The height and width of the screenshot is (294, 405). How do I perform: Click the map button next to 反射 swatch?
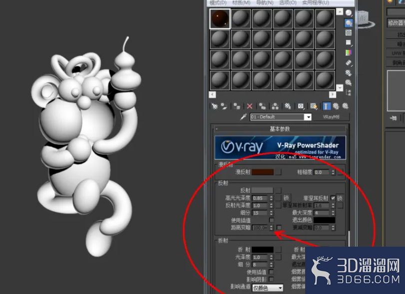click(278, 190)
